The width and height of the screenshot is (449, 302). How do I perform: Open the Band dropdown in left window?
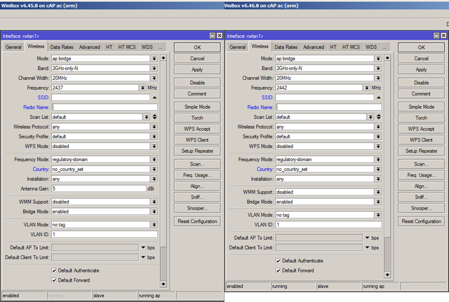(x=154, y=69)
